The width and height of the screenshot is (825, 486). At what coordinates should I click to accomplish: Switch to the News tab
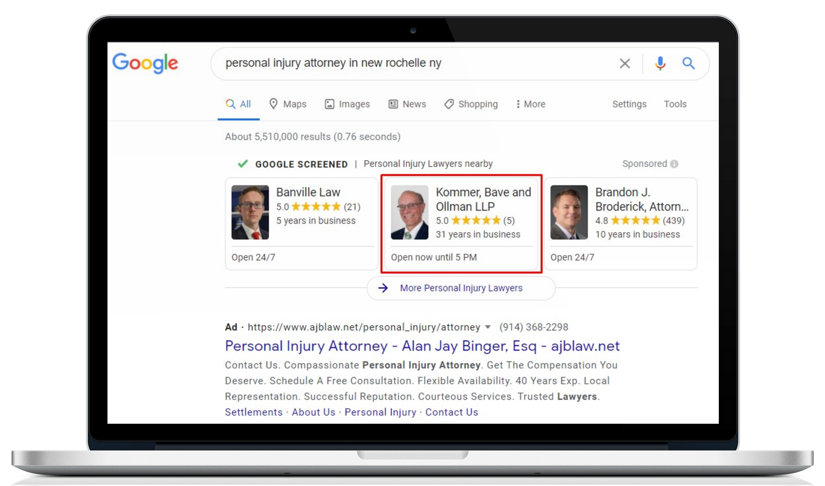pos(407,104)
